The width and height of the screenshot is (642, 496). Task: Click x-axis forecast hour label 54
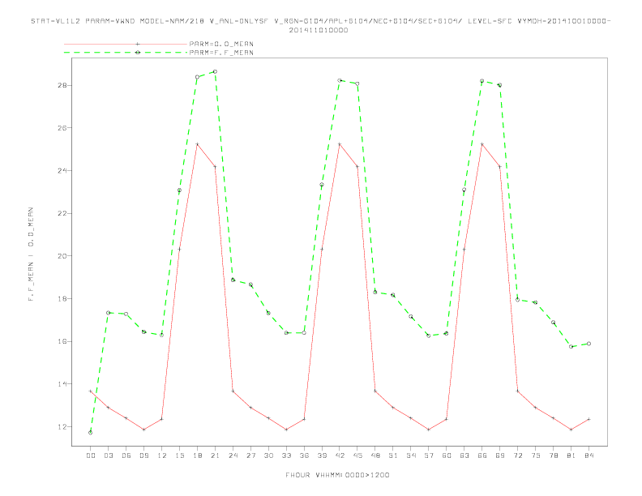pos(411,455)
